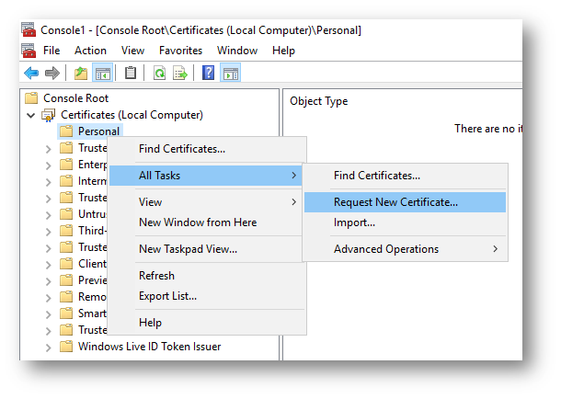Screen dimensions: 561x399
Task: Click the Object Type column header
Action: pyautogui.click(x=319, y=101)
